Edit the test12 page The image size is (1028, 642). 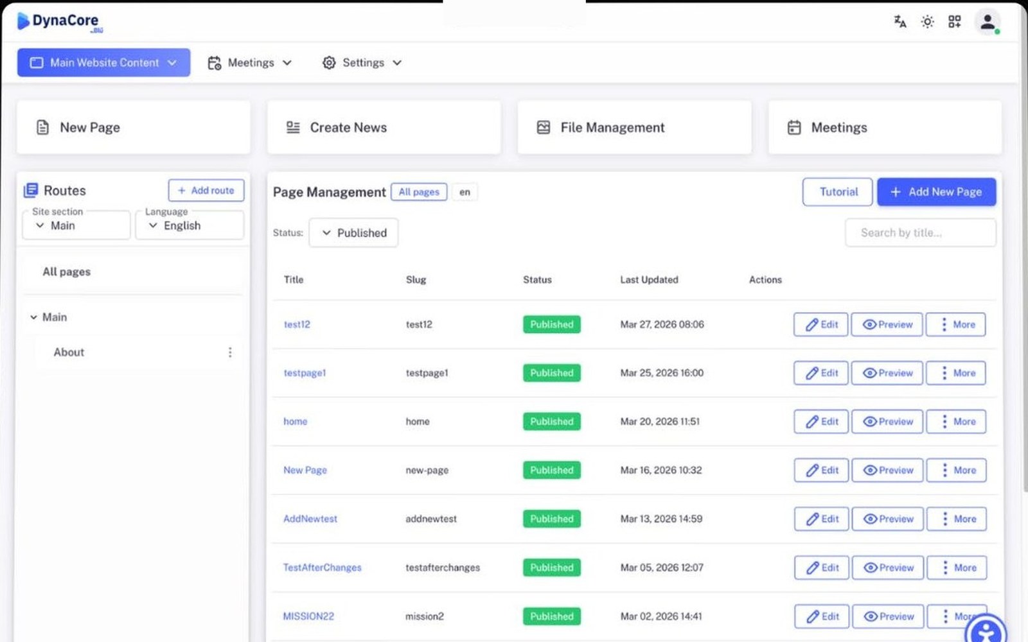click(x=821, y=324)
